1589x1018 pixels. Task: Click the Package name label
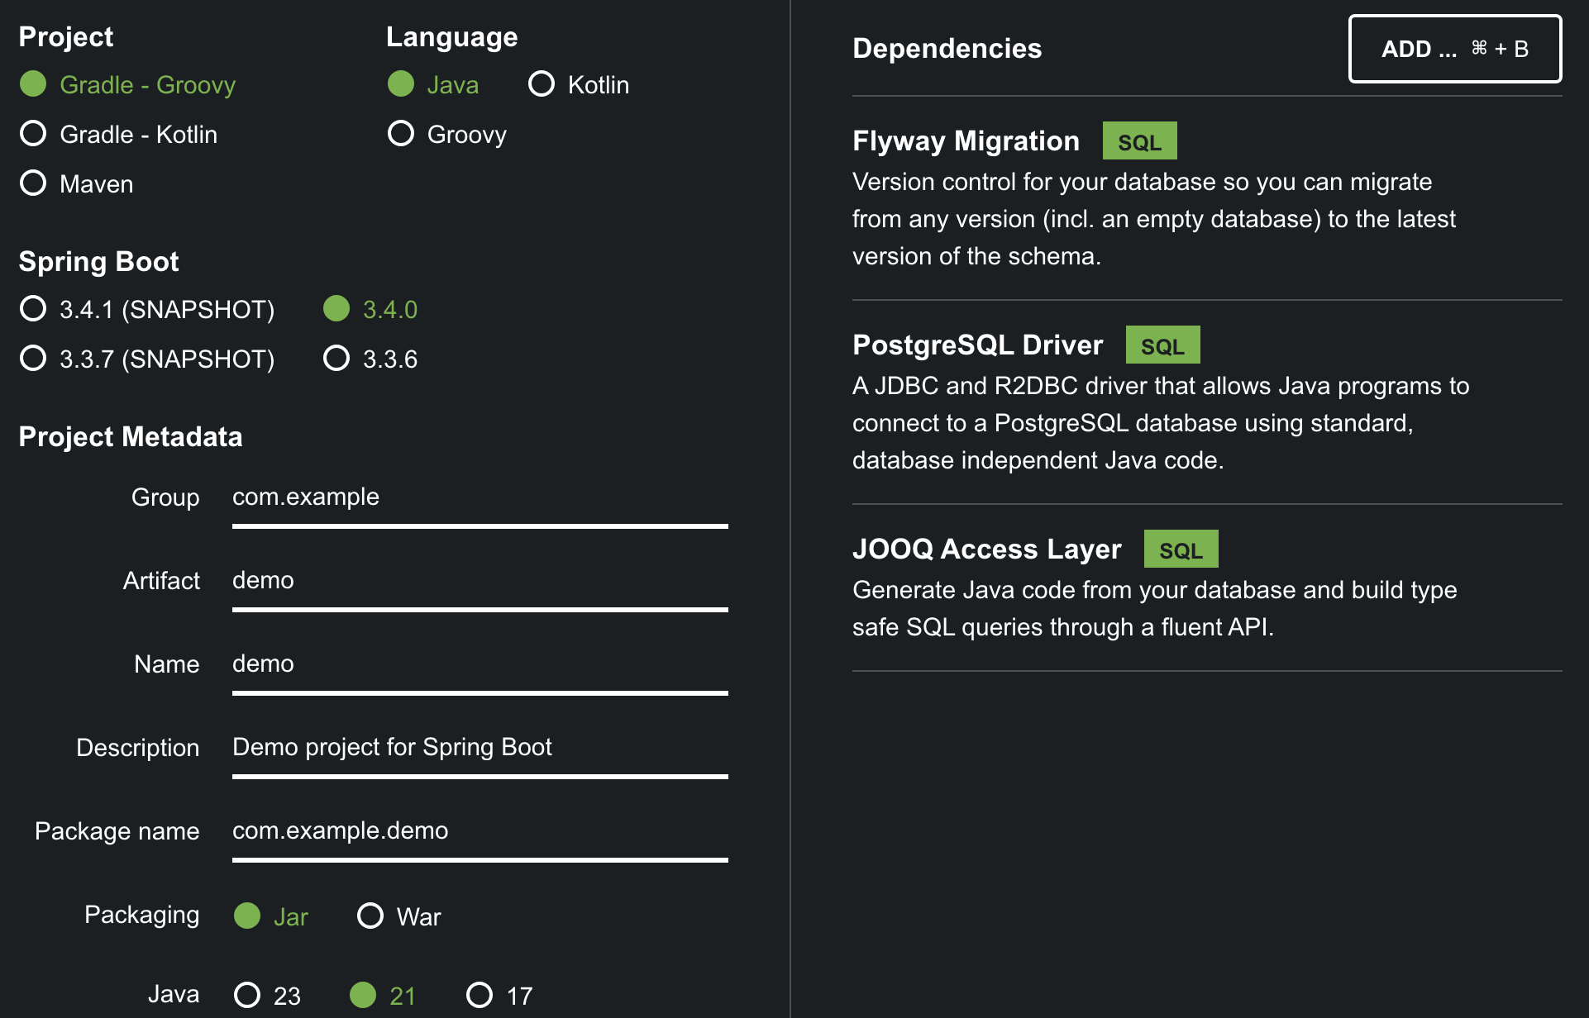(117, 831)
